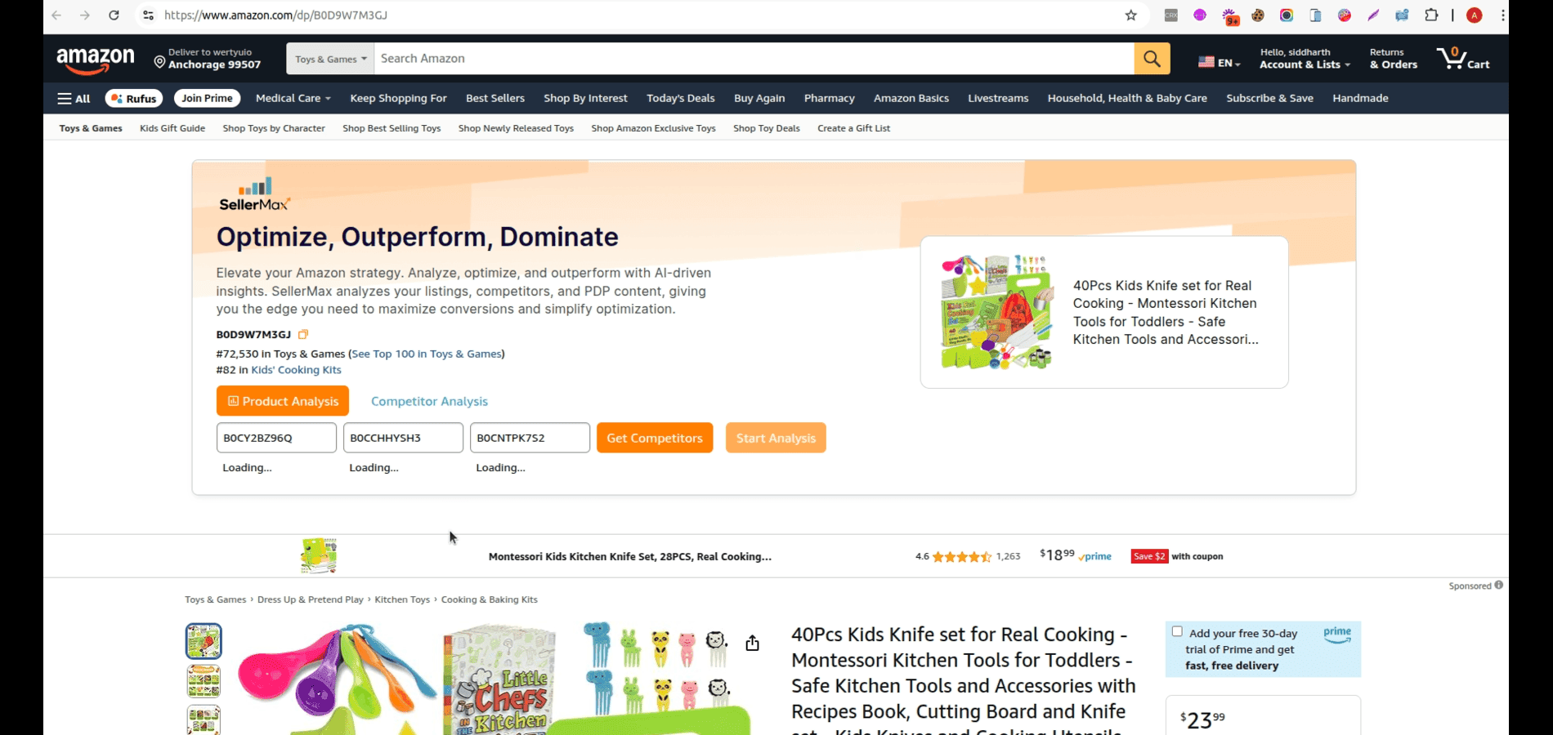Viewport: 1553px width, 735px height.
Task: Switch to the Competitor Analysis tab
Action: point(429,401)
